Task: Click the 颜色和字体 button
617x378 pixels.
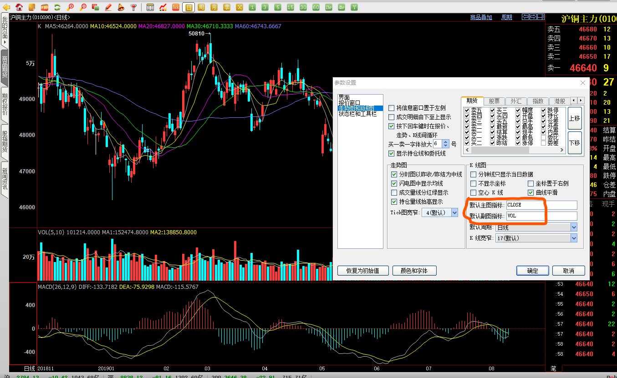Action: pyautogui.click(x=414, y=271)
